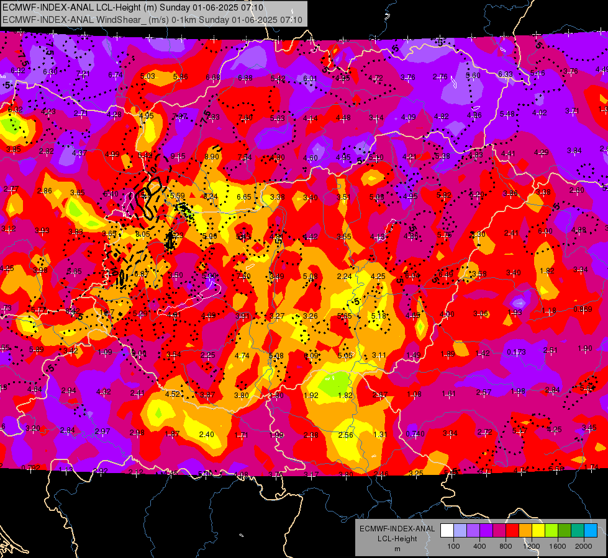Click the wind shear value '6.33'
This screenshot has width=608, height=558.
[506, 74]
